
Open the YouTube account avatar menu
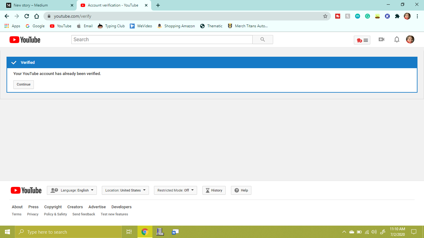pyautogui.click(x=410, y=39)
